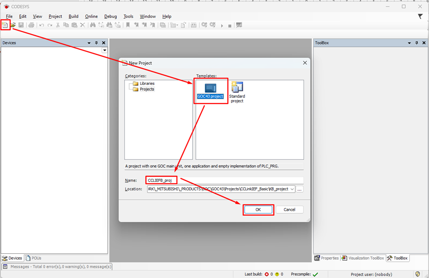Switch to the Visualization ToolBox tab

click(x=363, y=258)
